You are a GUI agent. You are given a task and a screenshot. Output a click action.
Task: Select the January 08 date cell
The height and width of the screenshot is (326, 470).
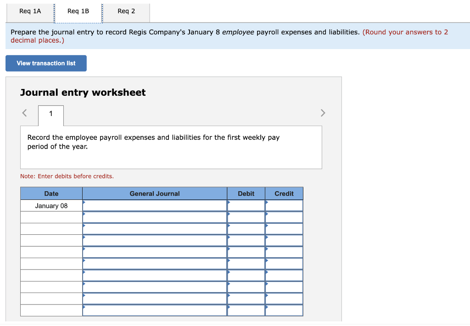click(x=50, y=205)
